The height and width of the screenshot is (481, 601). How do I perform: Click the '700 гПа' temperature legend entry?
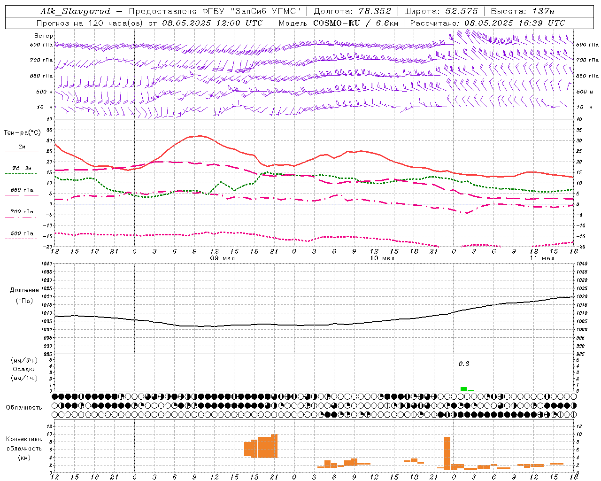(22, 212)
